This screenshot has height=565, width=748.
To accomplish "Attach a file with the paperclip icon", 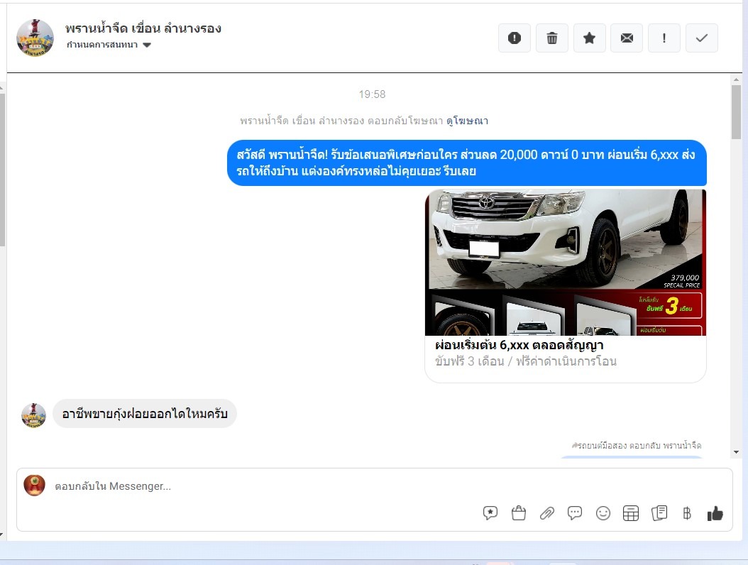I will coord(546,513).
